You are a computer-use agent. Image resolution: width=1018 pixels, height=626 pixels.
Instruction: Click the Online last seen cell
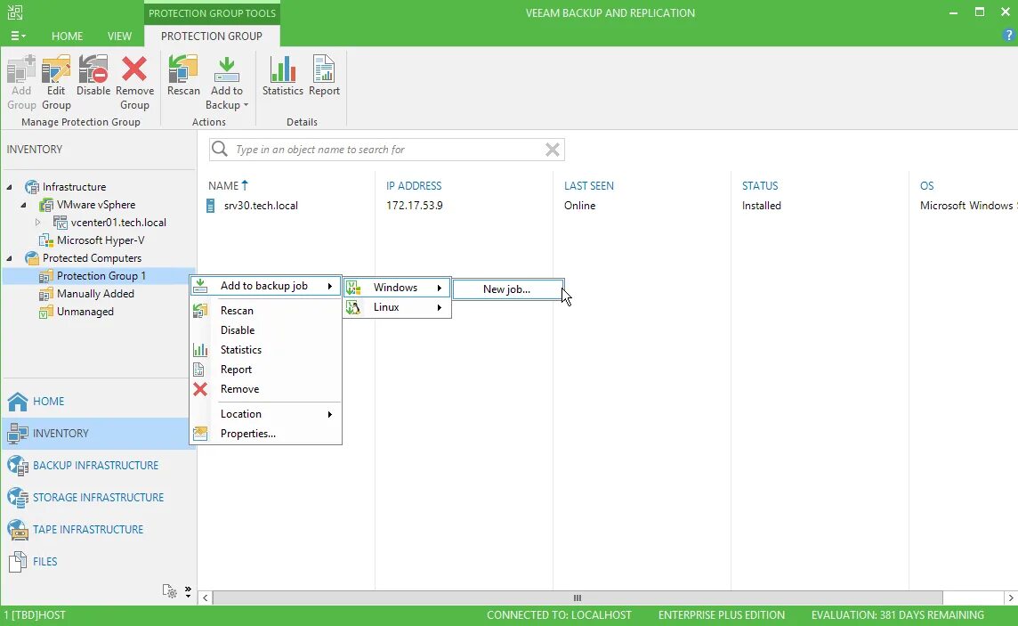[580, 205]
